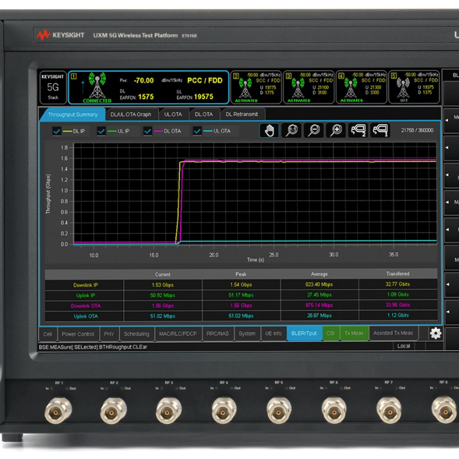
Task: Open the UL OTA tab
Action: (173, 114)
